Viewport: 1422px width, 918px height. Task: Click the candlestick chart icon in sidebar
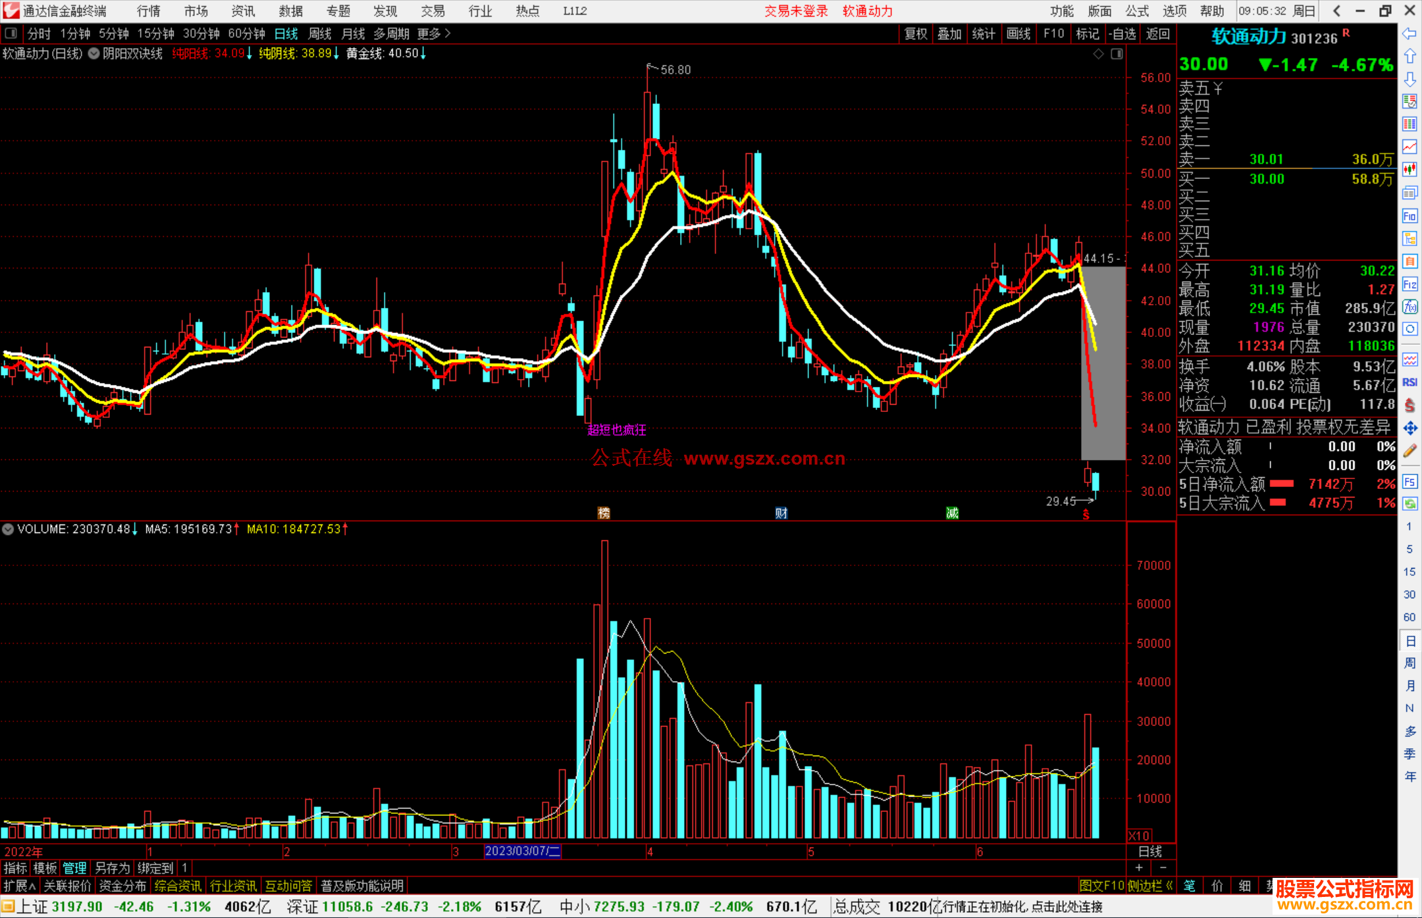click(1409, 170)
